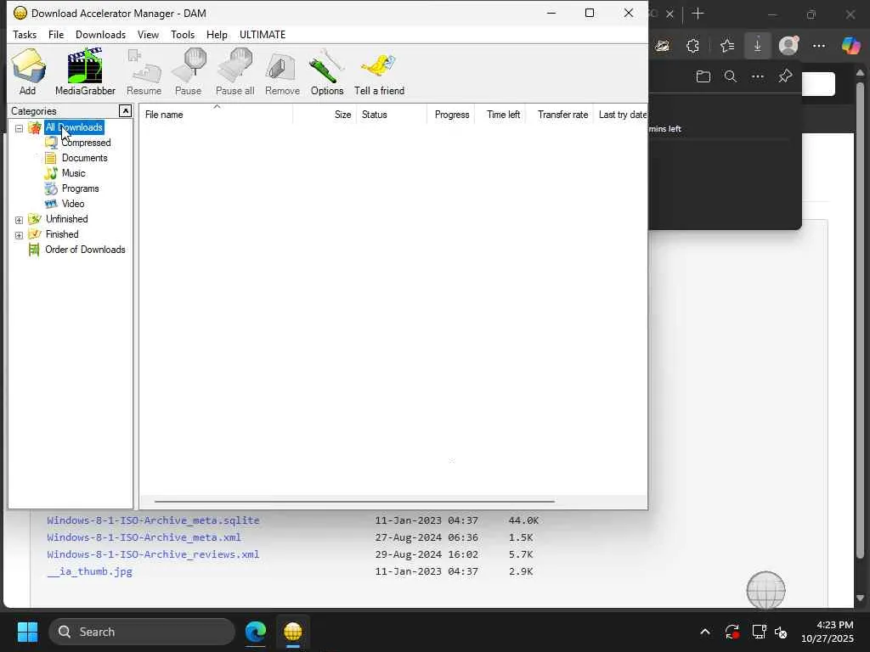
Task: Click the Pause all toolbar icon
Action: [234, 72]
